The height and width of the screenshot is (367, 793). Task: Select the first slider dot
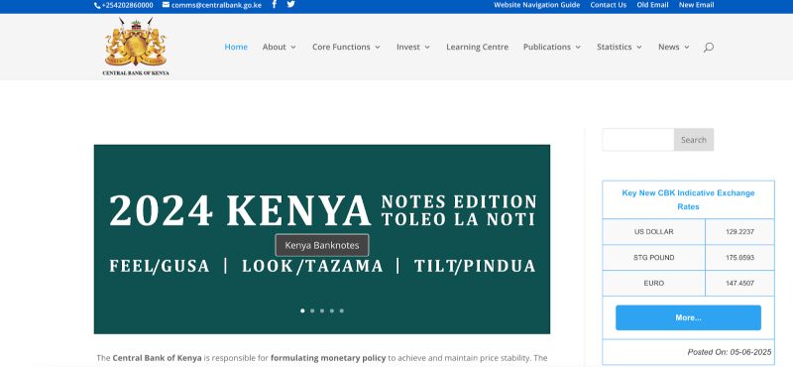pyautogui.click(x=302, y=310)
